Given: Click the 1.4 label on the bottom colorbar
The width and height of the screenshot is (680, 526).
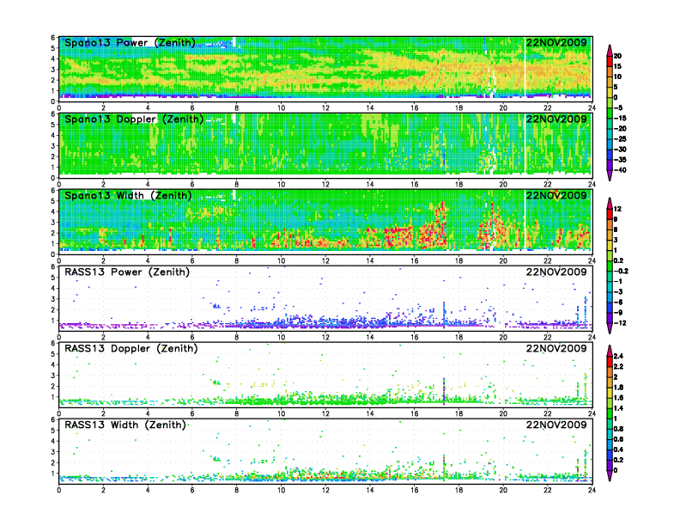Looking at the screenshot, I should [x=618, y=408].
